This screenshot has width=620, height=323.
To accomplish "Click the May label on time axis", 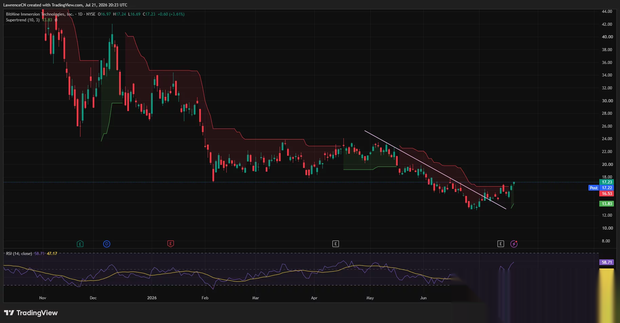I will [x=370, y=298].
